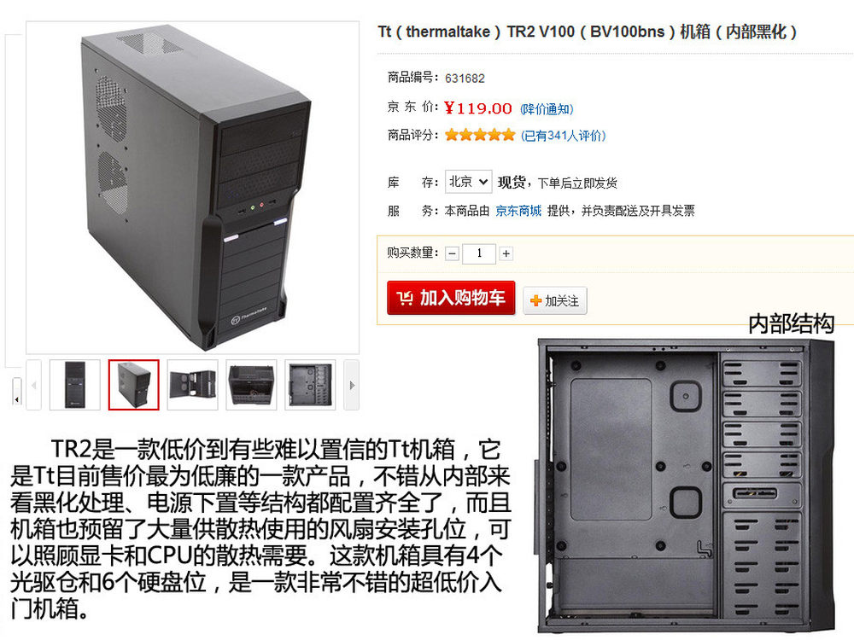The height and width of the screenshot is (640, 854).
Task: Select the highlighted angled-view case thumbnail
Action: [133, 385]
